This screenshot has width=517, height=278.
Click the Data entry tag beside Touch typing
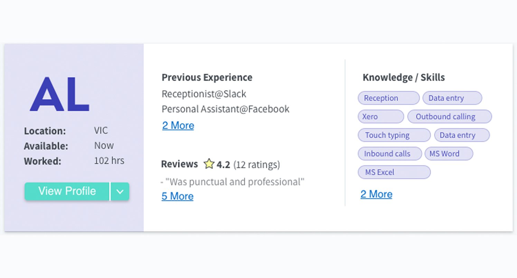click(x=462, y=135)
